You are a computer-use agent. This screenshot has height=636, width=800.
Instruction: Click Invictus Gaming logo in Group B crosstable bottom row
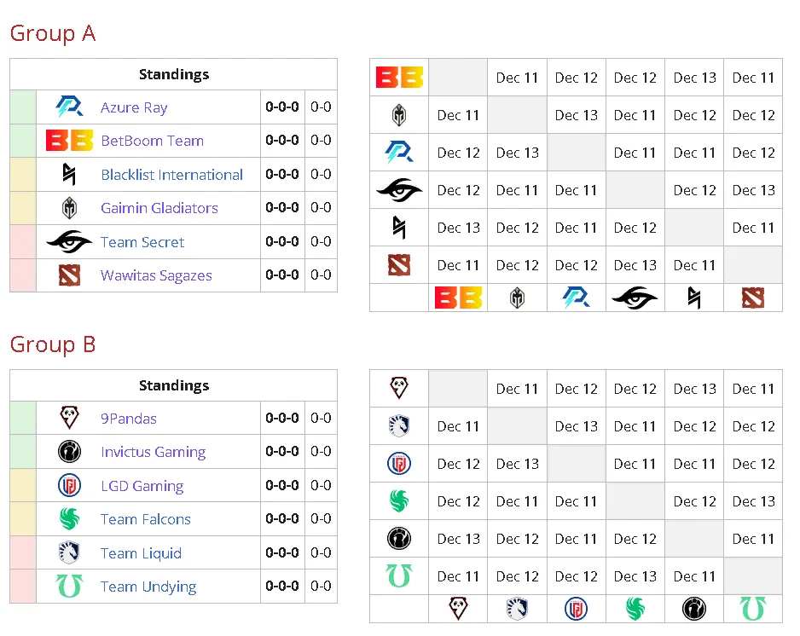tap(694, 609)
